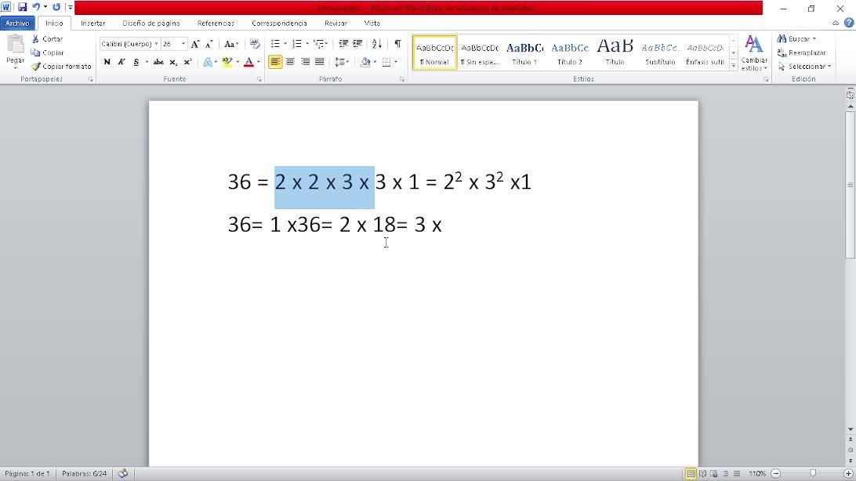
Task: Apply center text alignment
Action: (290, 62)
